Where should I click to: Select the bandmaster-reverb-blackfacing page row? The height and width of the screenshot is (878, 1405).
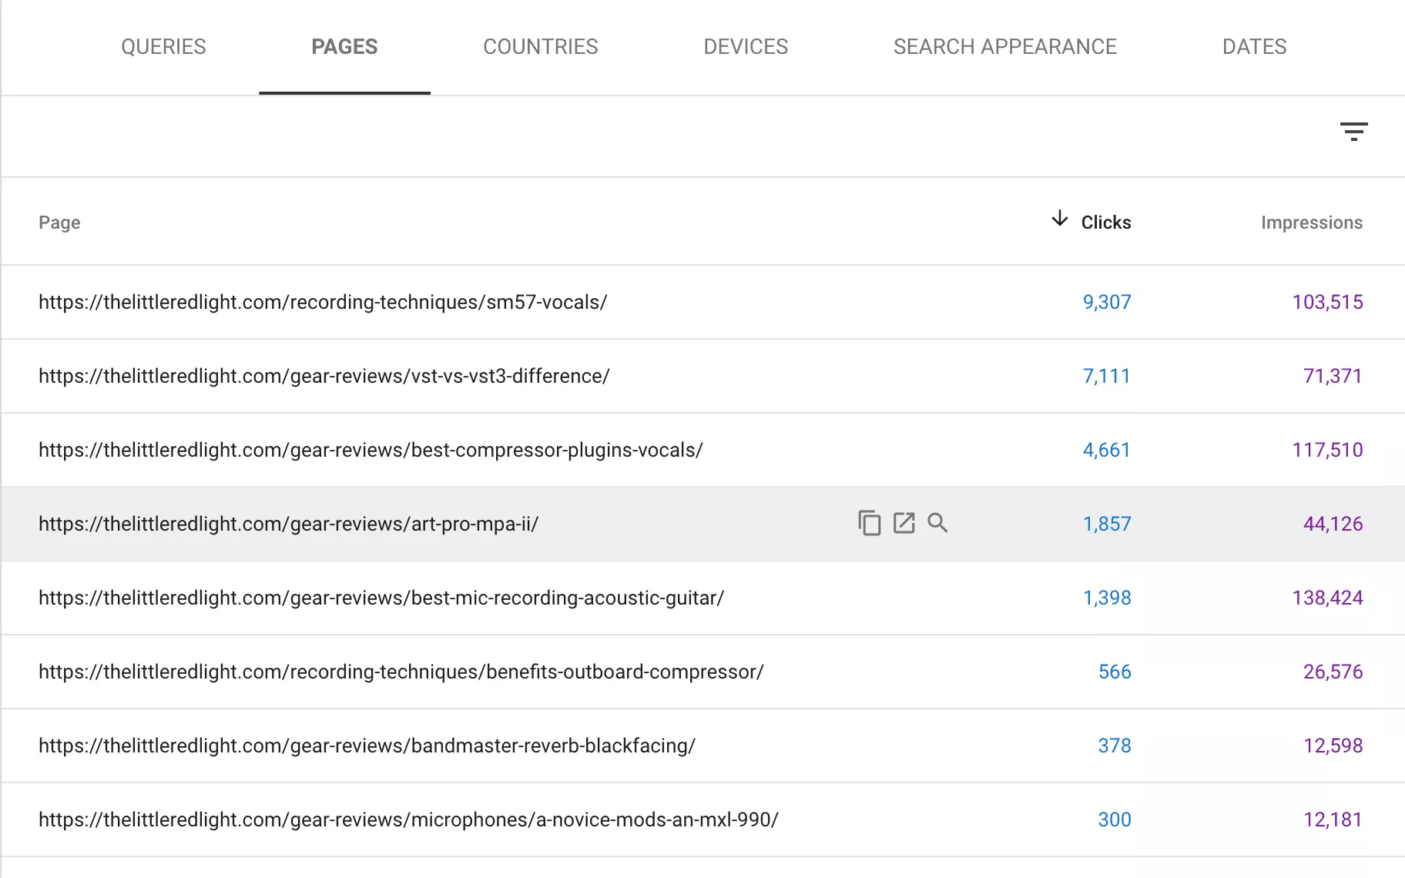point(367,746)
